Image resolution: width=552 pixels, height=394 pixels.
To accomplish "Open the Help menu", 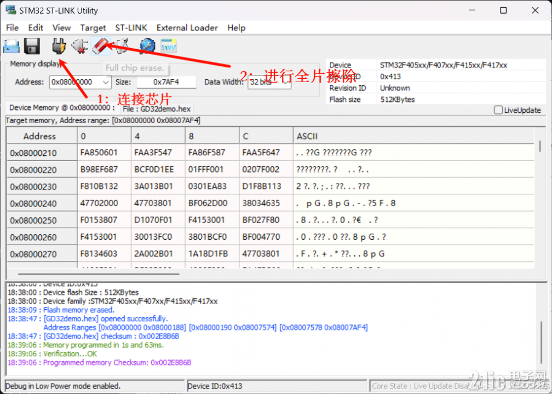I will (236, 27).
